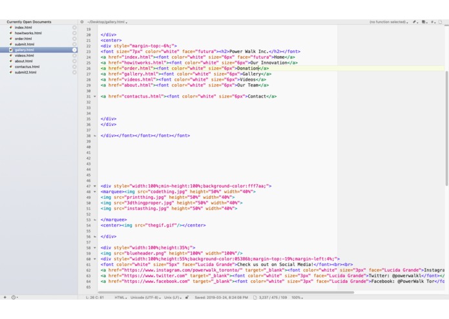Open the 100% zoom dropdown
The height and width of the screenshot is (319, 449).
coord(297,297)
